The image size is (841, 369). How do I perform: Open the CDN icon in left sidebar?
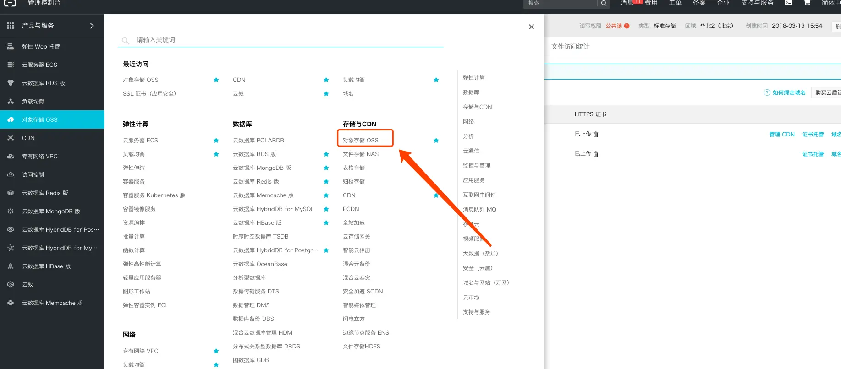pos(11,138)
